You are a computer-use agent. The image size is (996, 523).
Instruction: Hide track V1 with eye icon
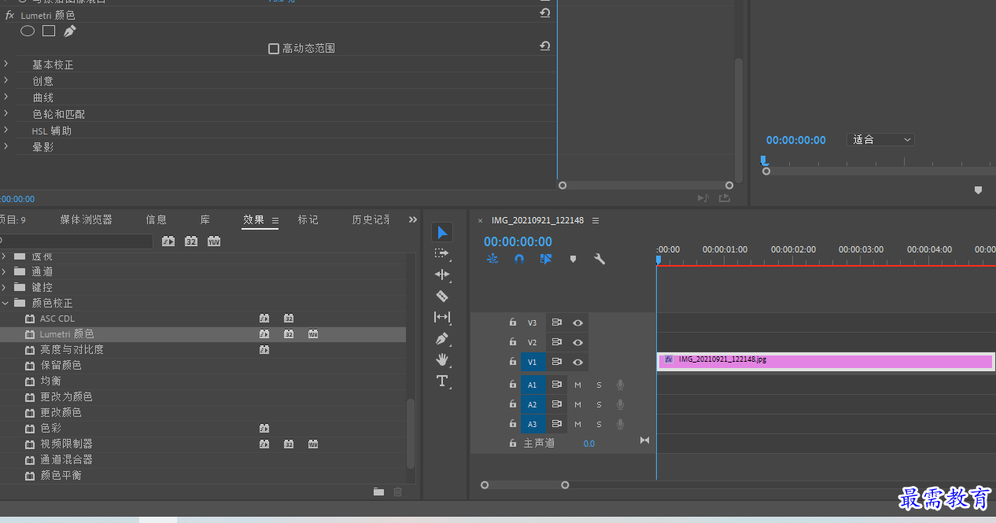(577, 362)
